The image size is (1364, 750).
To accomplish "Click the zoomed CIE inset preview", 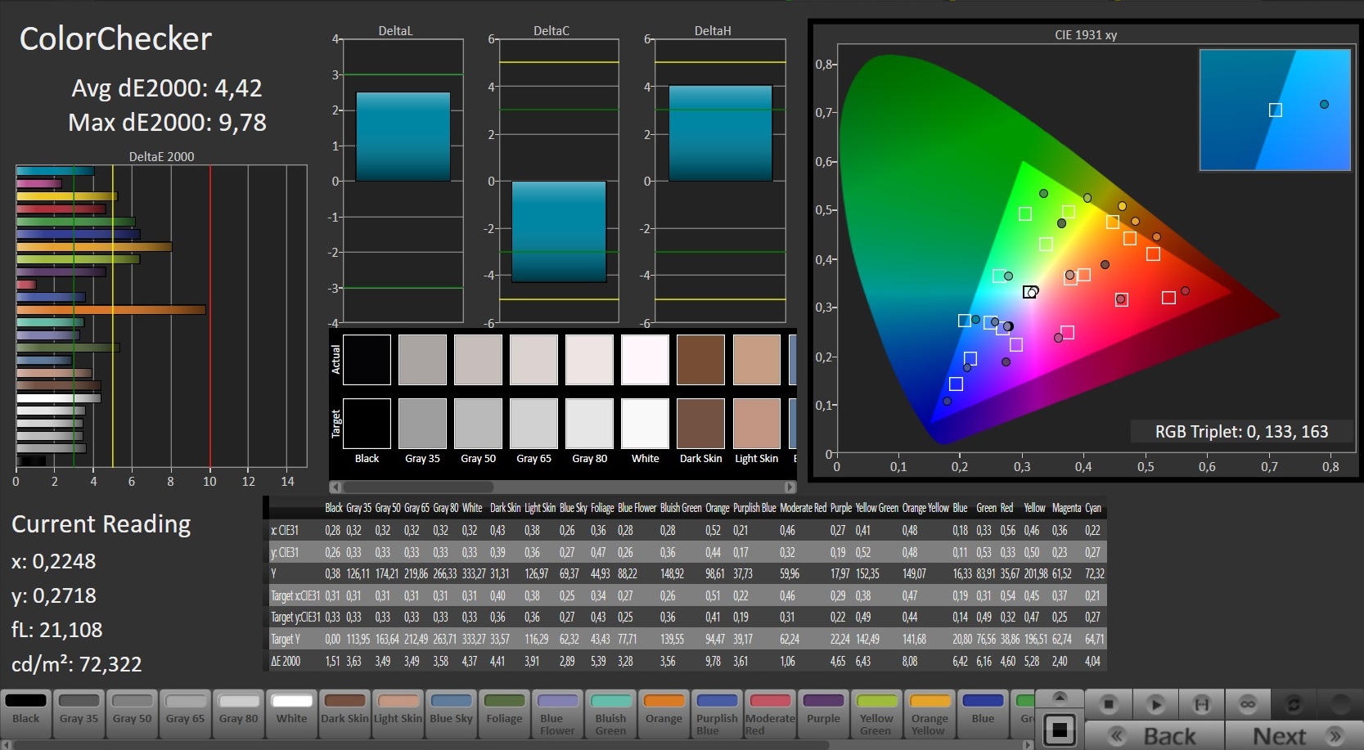I will click(1274, 110).
